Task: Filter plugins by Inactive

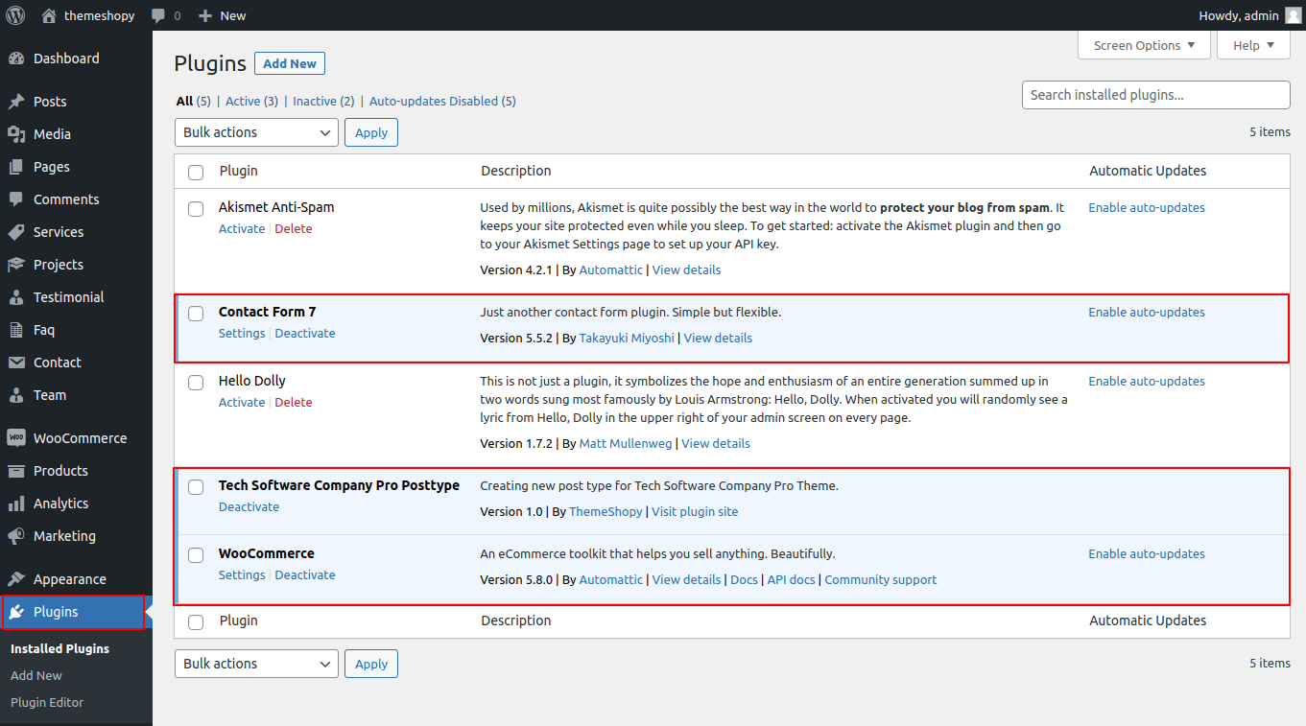Action: tap(315, 101)
